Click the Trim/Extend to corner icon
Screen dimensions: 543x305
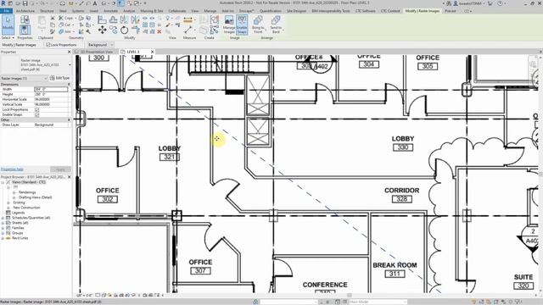tap(136, 30)
